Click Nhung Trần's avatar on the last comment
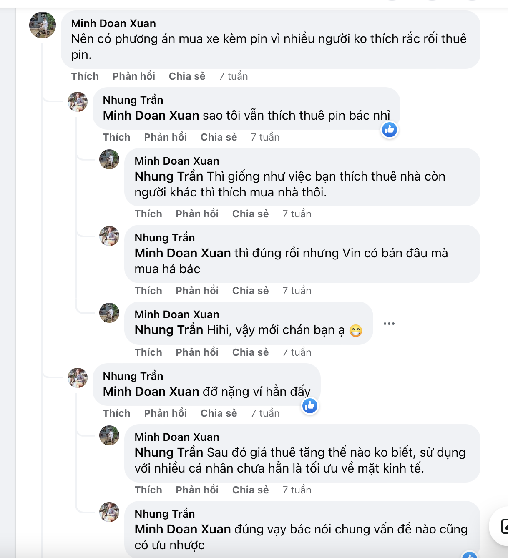The width and height of the screenshot is (508, 558). (109, 519)
